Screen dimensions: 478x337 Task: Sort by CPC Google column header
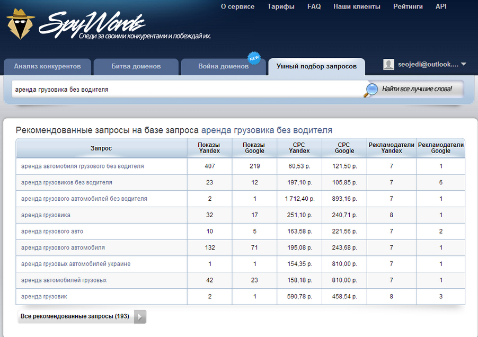344,148
